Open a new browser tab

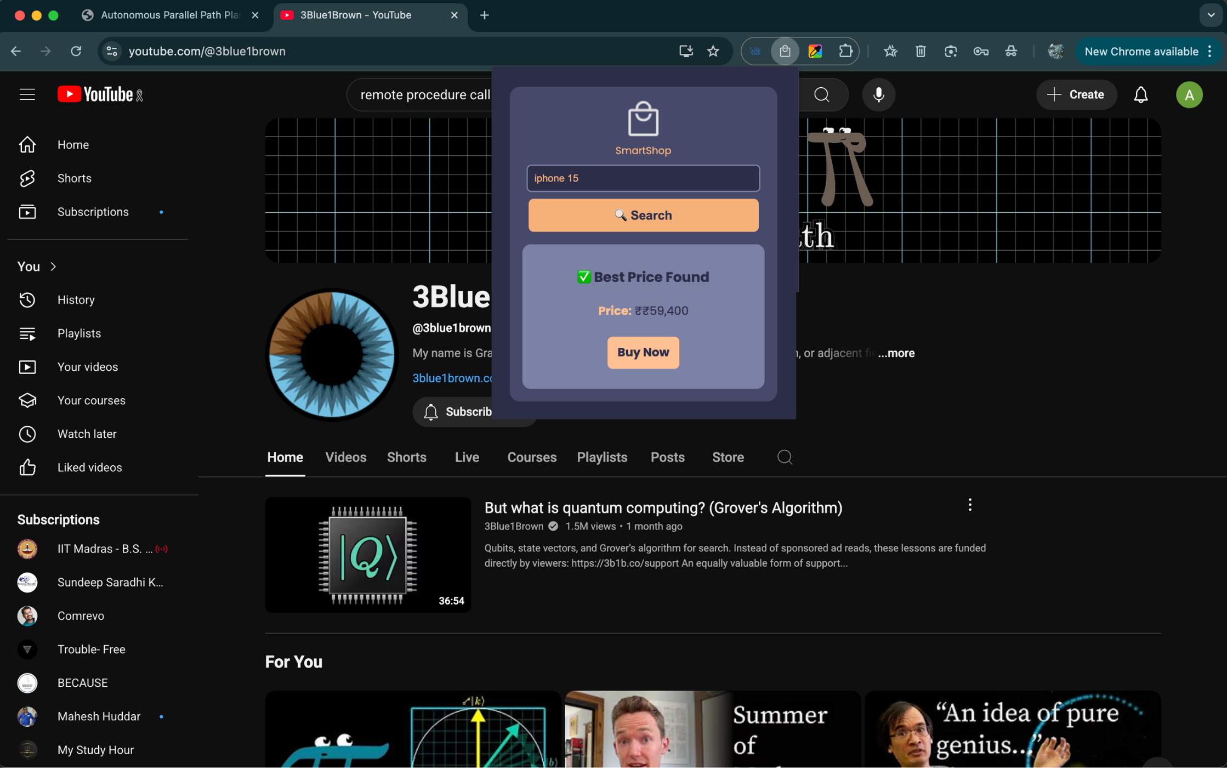[x=484, y=15]
